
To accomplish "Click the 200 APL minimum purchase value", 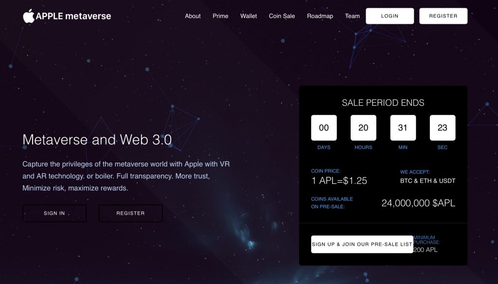I will click(425, 250).
